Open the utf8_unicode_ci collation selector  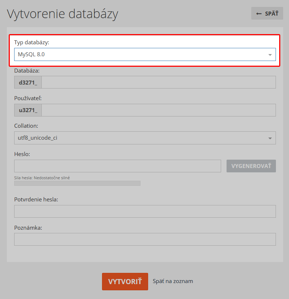pos(145,138)
